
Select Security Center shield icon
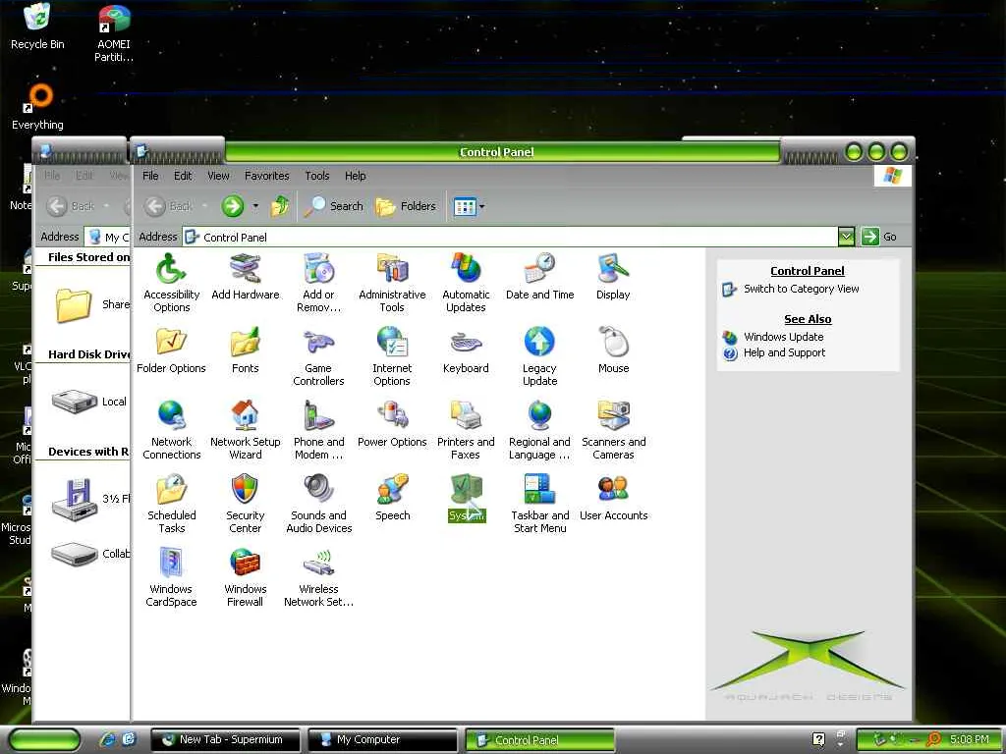point(245,504)
